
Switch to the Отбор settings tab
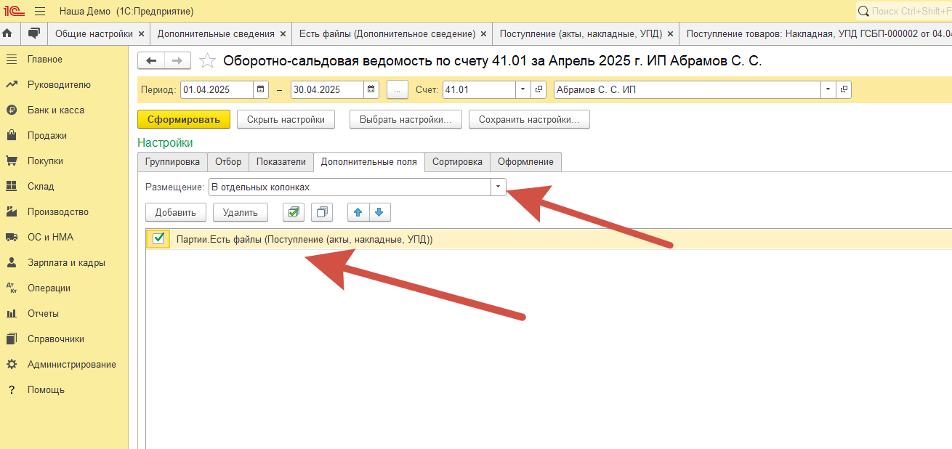228,161
